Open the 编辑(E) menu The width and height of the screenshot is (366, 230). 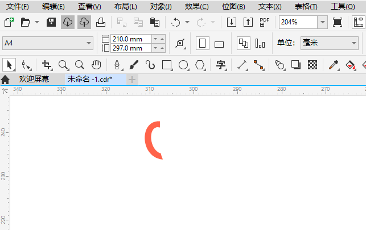coord(53,6)
